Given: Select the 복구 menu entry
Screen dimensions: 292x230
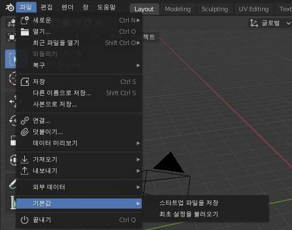Looking at the screenshot, I should tap(80, 65).
